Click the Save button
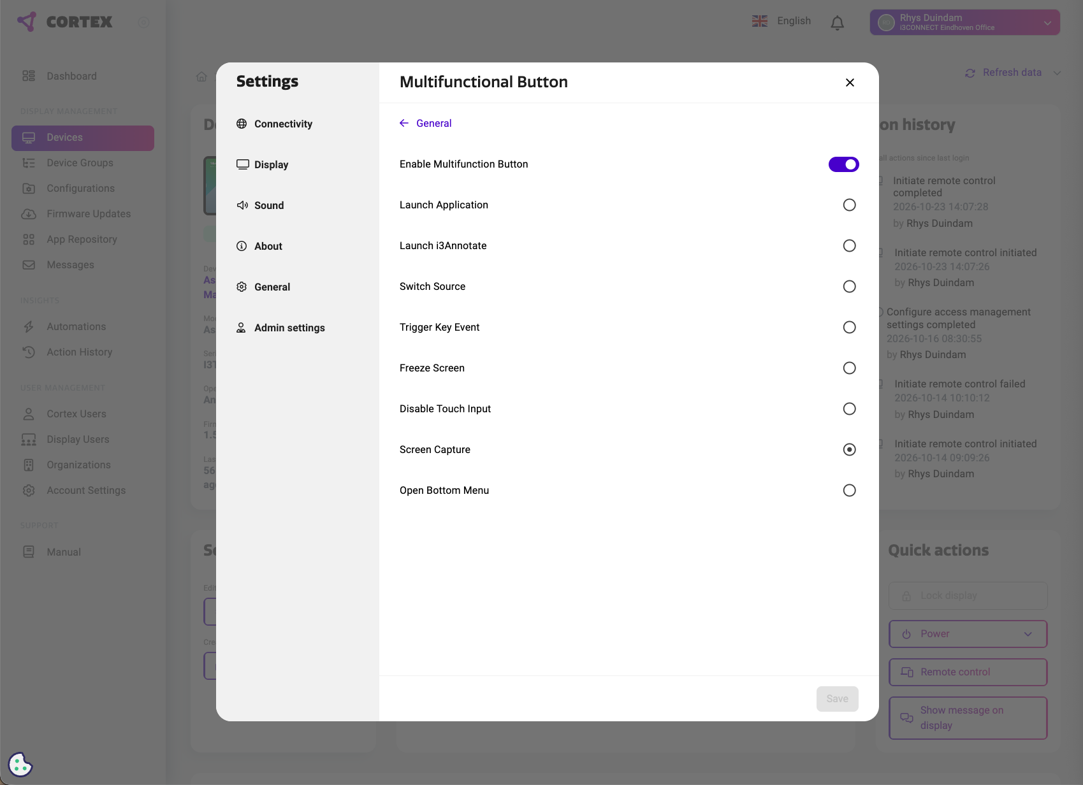 tap(838, 699)
